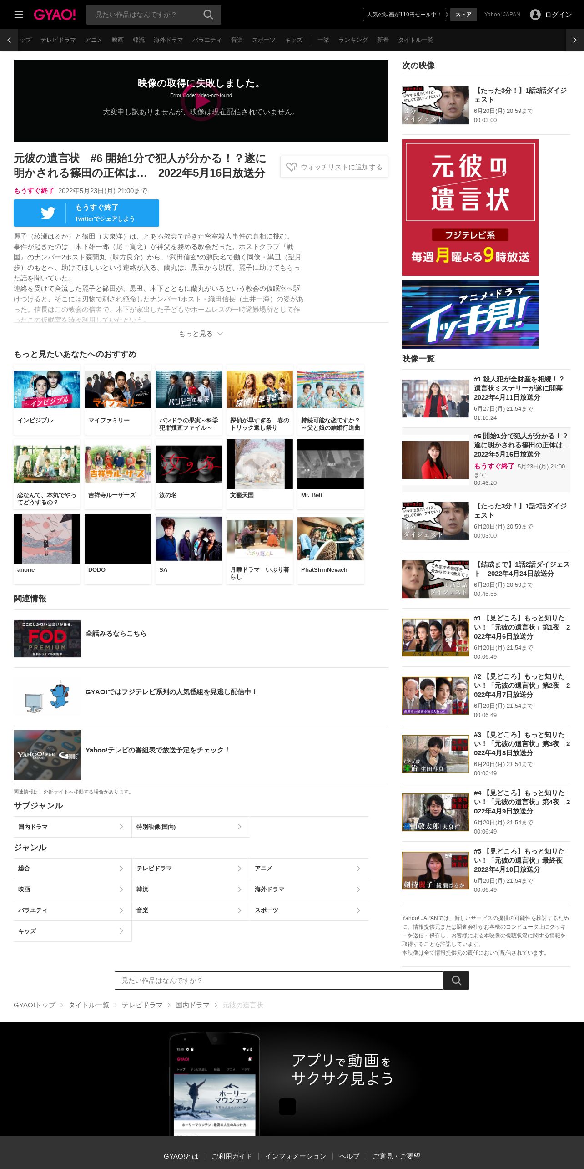Open FOD PREMIUM related banner
The height and width of the screenshot is (1169, 584).
coord(47,638)
